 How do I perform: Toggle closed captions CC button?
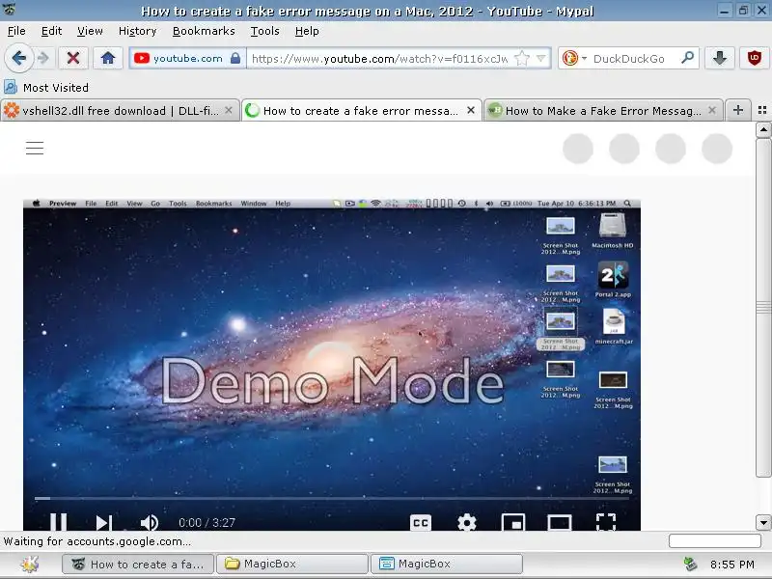[x=421, y=522]
